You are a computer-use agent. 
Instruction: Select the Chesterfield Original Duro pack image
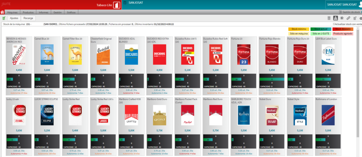tap(103, 55)
